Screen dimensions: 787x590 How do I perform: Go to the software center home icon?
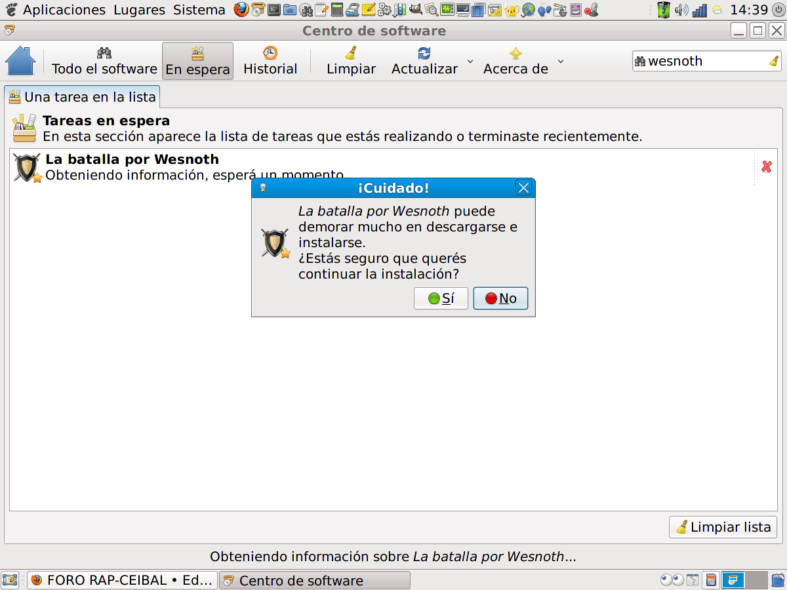(x=20, y=61)
